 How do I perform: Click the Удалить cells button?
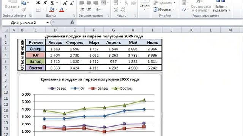click(x=164, y=3)
